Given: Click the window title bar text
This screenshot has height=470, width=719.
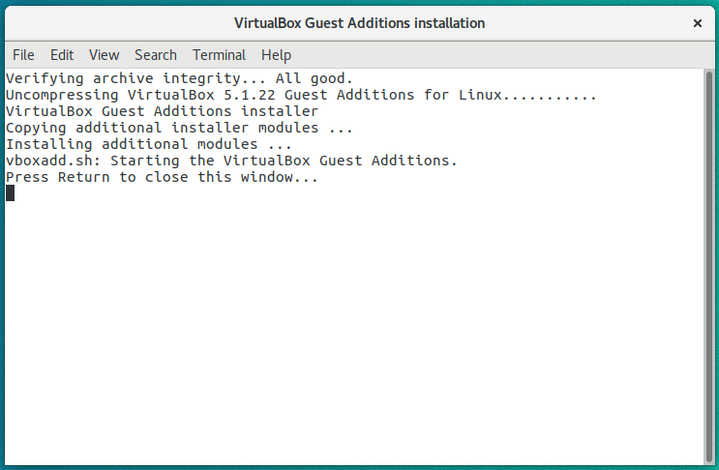Looking at the screenshot, I should click(x=359, y=22).
